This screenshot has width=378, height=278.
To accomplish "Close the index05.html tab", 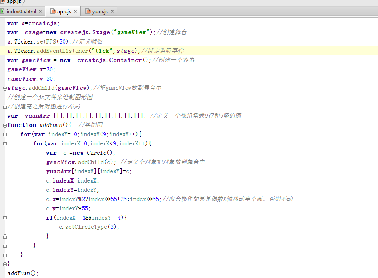I will coord(41,12).
